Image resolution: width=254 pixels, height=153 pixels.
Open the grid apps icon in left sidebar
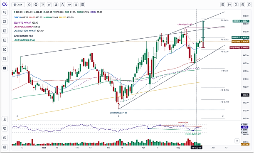[x=5, y=21]
